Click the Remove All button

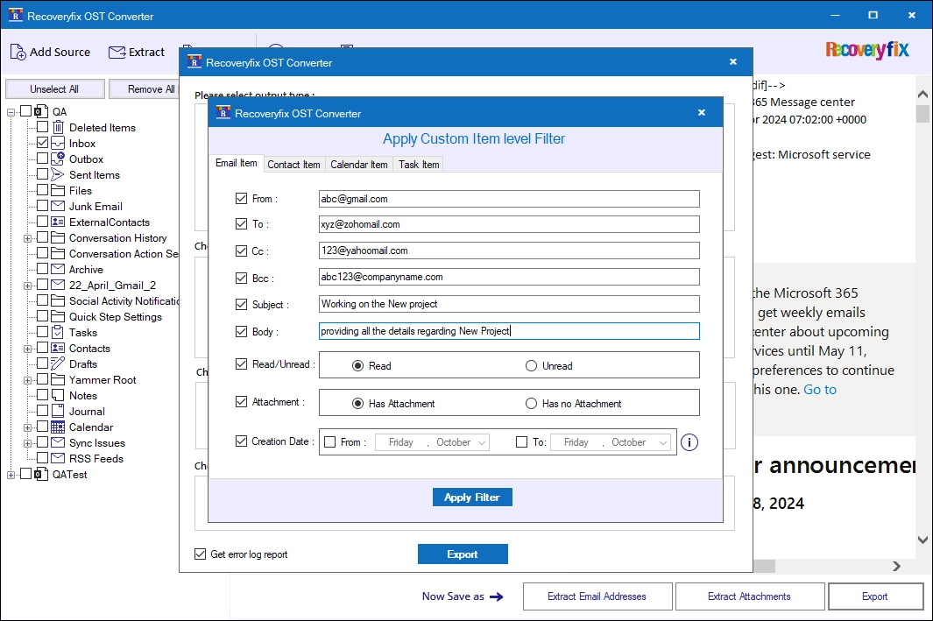point(145,89)
